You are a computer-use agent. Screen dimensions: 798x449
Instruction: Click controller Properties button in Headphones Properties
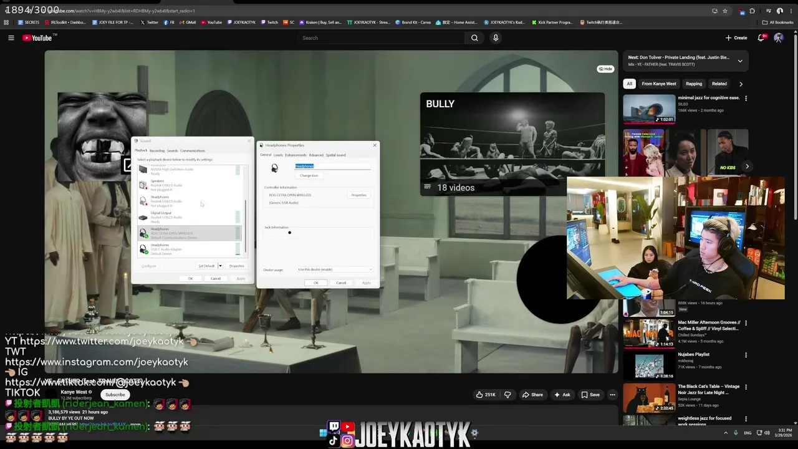coord(359,195)
